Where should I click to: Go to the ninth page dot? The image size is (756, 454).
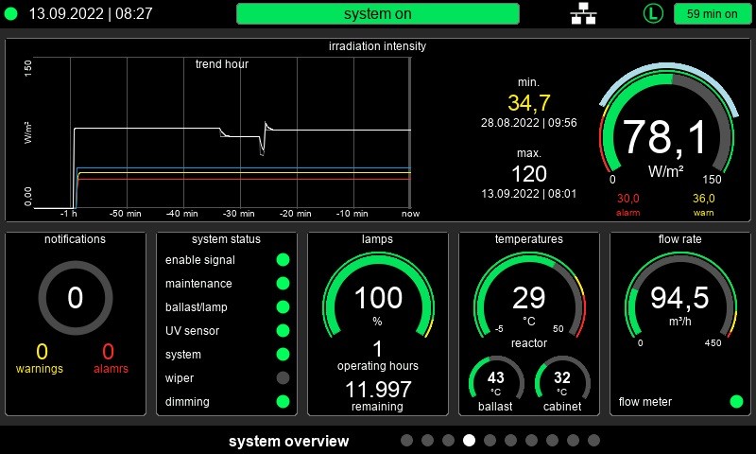574,440
